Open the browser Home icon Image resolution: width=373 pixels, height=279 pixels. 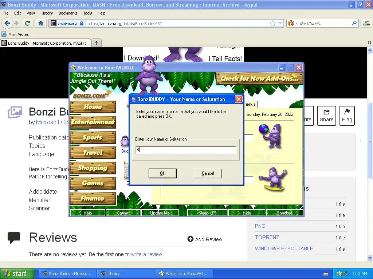(41, 23)
